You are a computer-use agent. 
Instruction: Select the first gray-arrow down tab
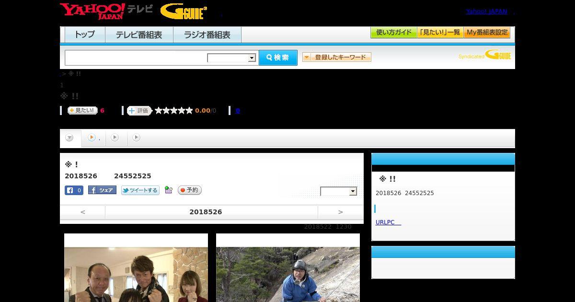(70, 138)
